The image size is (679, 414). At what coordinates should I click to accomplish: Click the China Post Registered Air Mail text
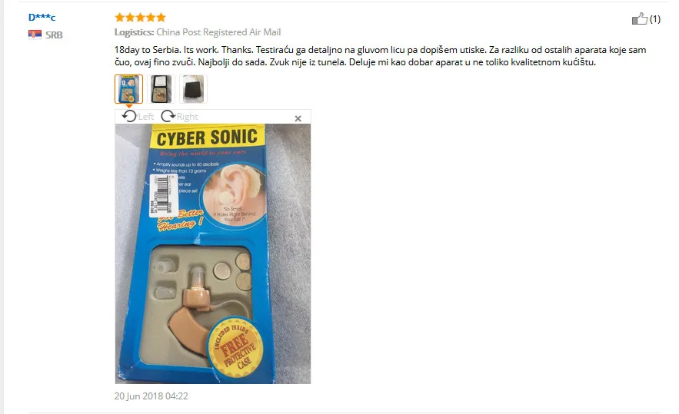coord(218,32)
